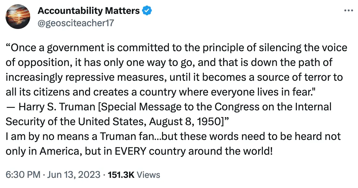358x188 pixels.
Task: Click the 6:30 PM post time
Action: coord(23,175)
